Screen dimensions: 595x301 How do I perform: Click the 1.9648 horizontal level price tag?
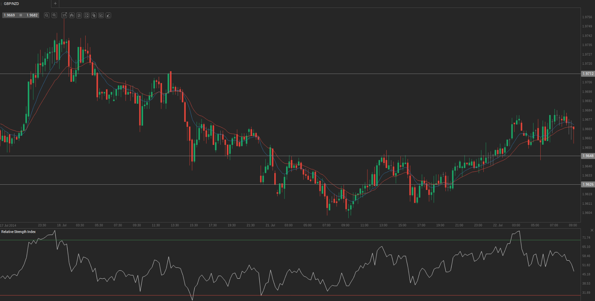tap(588, 156)
